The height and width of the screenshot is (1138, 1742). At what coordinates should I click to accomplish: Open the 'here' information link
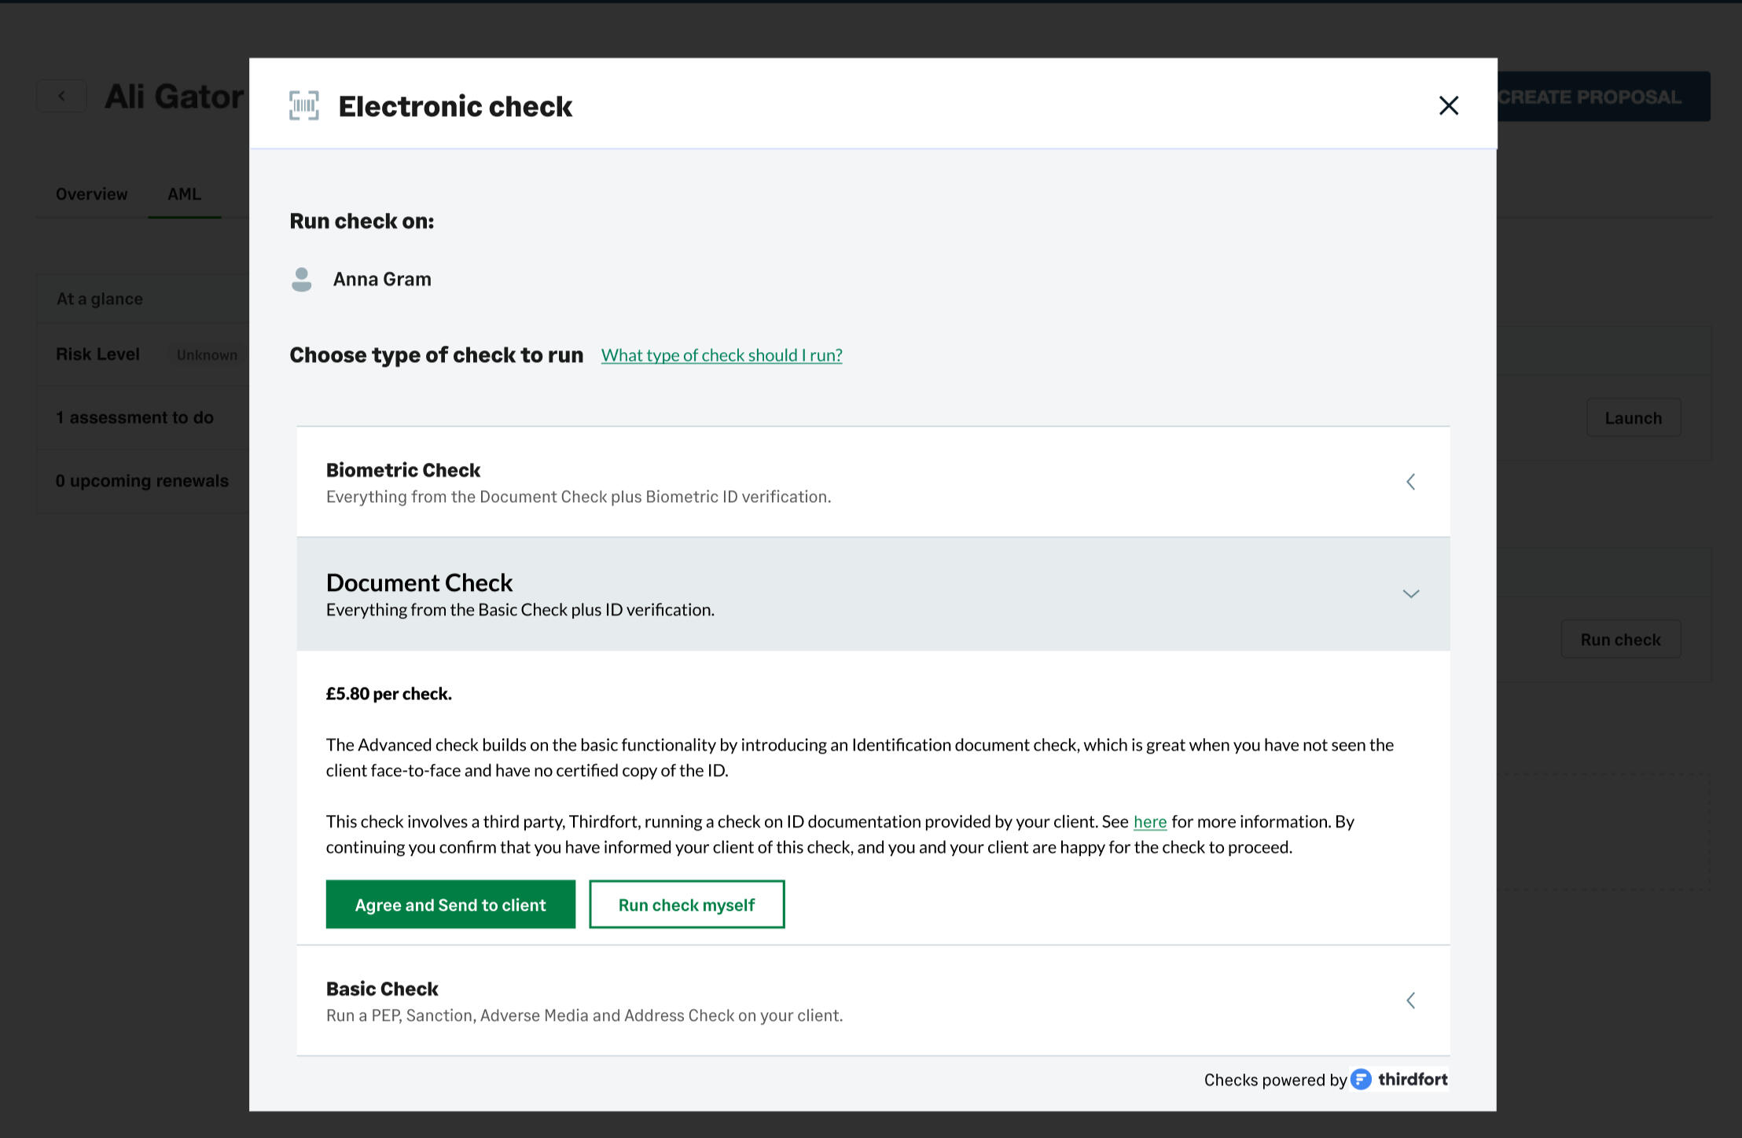tap(1149, 822)
